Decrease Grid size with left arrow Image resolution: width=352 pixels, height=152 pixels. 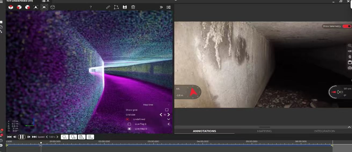click(161, 115)
